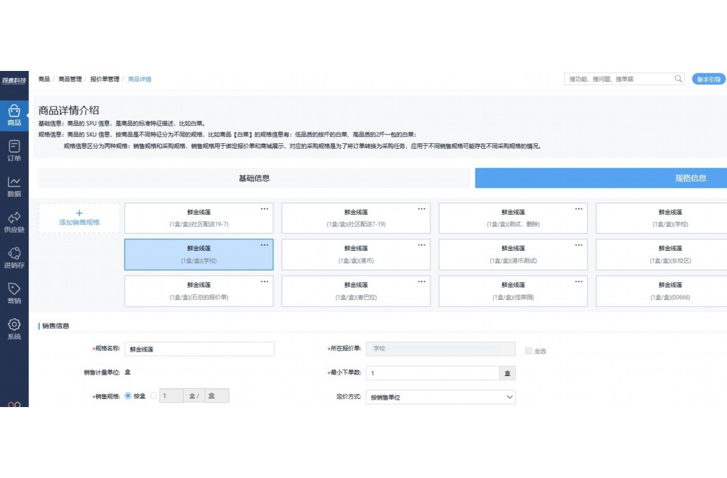Select the highlighted 学校 spec card
Image resolution: width=727 pixels, height=478 pixels.
tap(199, 255)
